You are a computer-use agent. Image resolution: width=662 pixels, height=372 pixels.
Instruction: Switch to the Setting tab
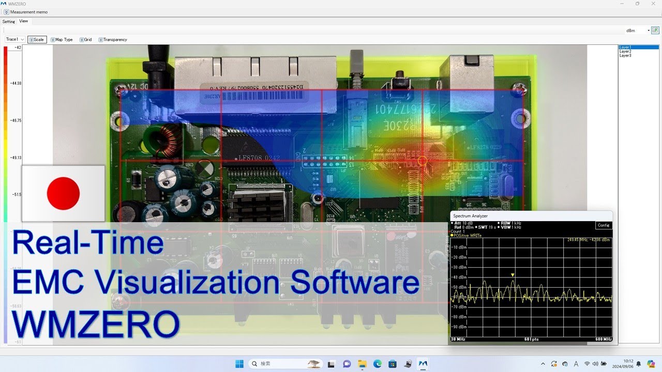click(9, 22)
